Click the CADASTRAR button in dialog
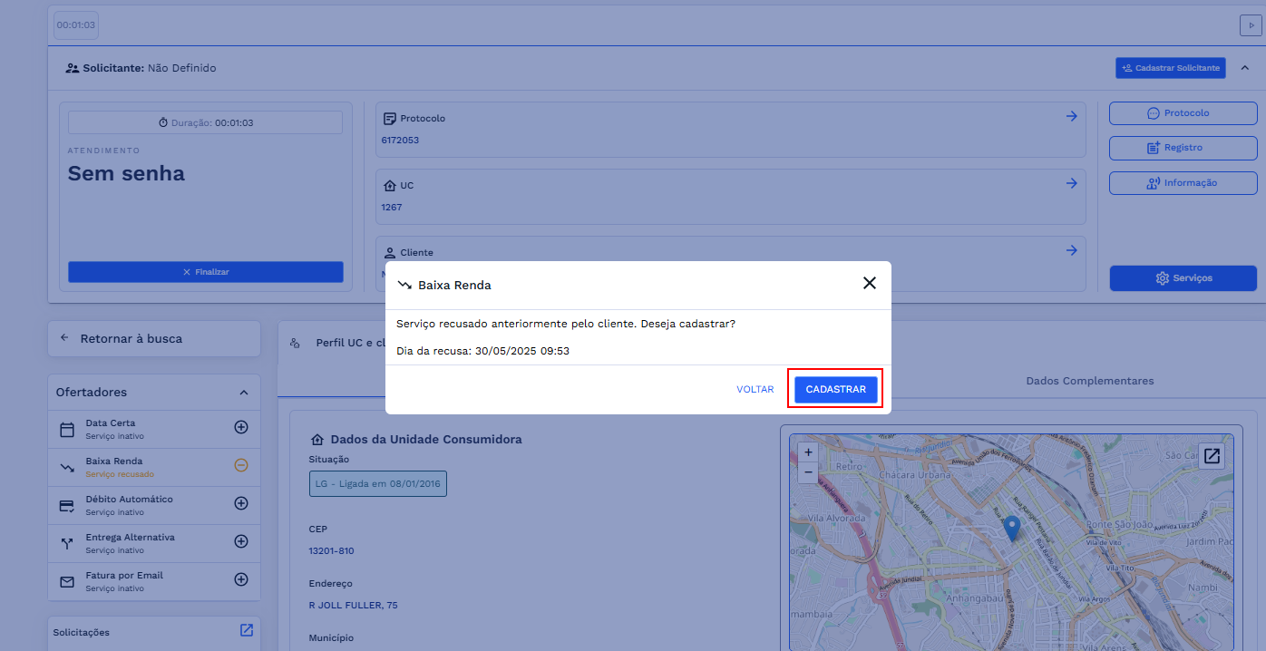Image resolution: width=1266 pixels, height=651 pixels. tap(835, 389)
